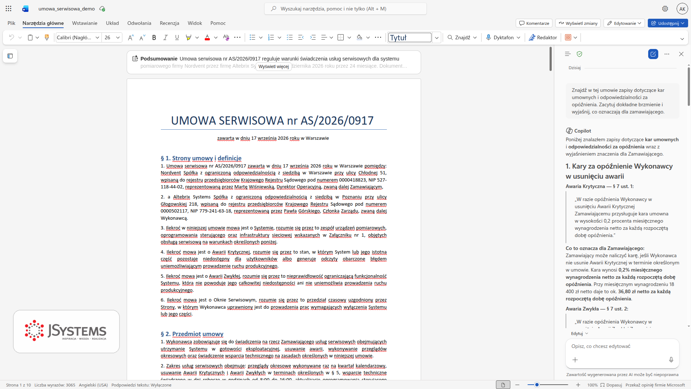Click the Copilot microphone icon
Viewport: 691px width, 389px height.
point(671,360)
